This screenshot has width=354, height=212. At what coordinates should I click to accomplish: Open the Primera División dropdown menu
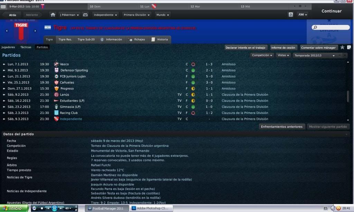137,15
